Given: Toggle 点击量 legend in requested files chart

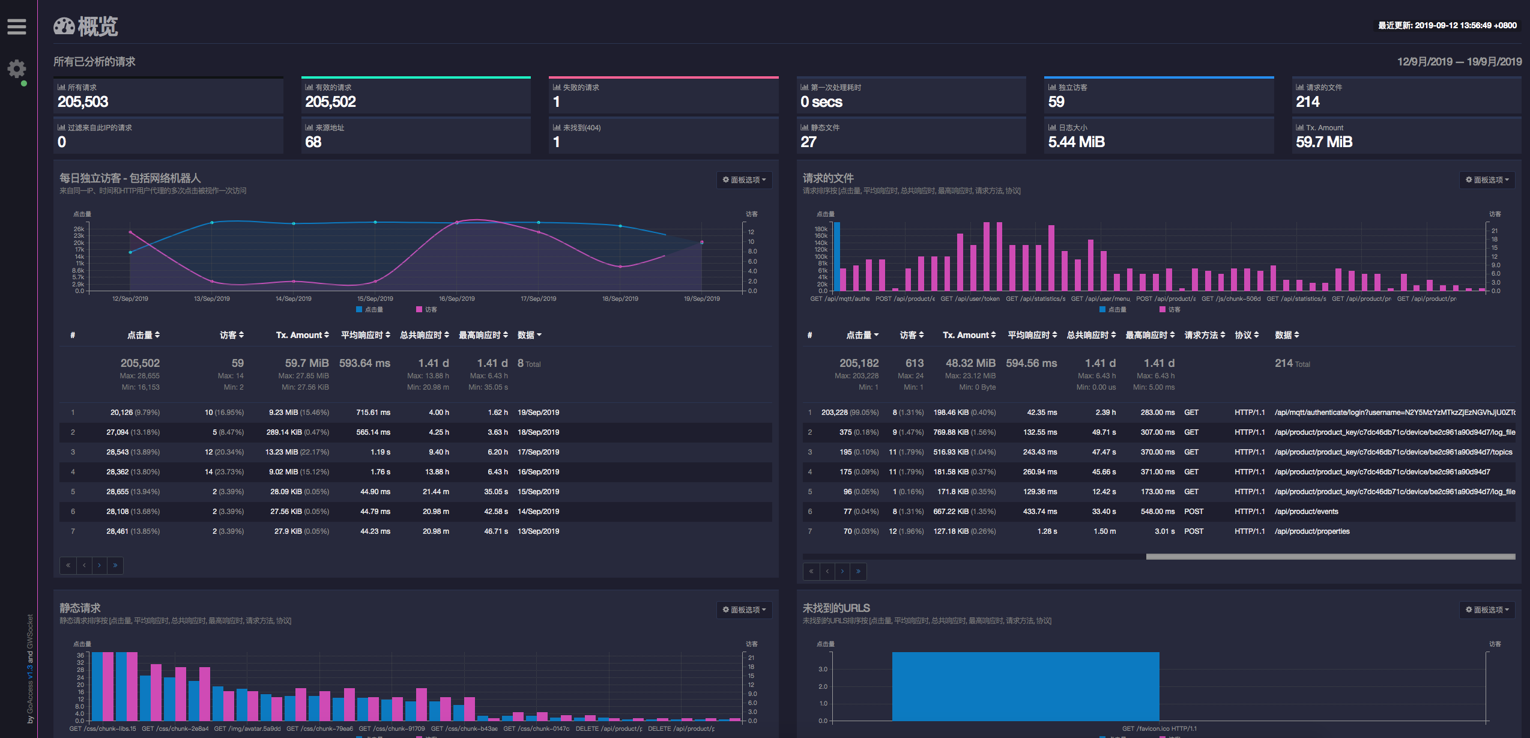Looking at the screenshot, I should tap(1113, 310).
